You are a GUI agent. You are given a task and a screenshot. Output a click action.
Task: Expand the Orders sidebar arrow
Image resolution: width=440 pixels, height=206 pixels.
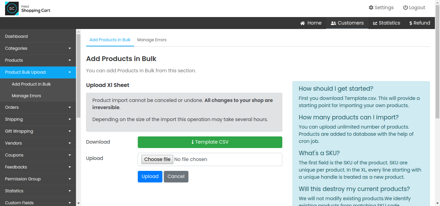point(70,107)
